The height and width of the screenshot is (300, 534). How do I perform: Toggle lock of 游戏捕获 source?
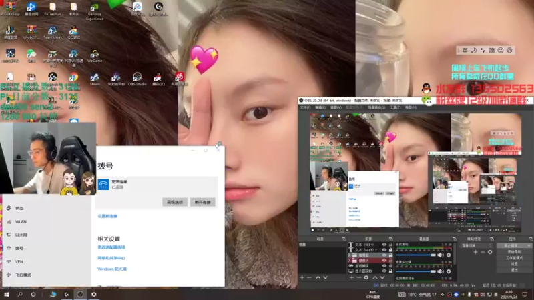[390, 265]
